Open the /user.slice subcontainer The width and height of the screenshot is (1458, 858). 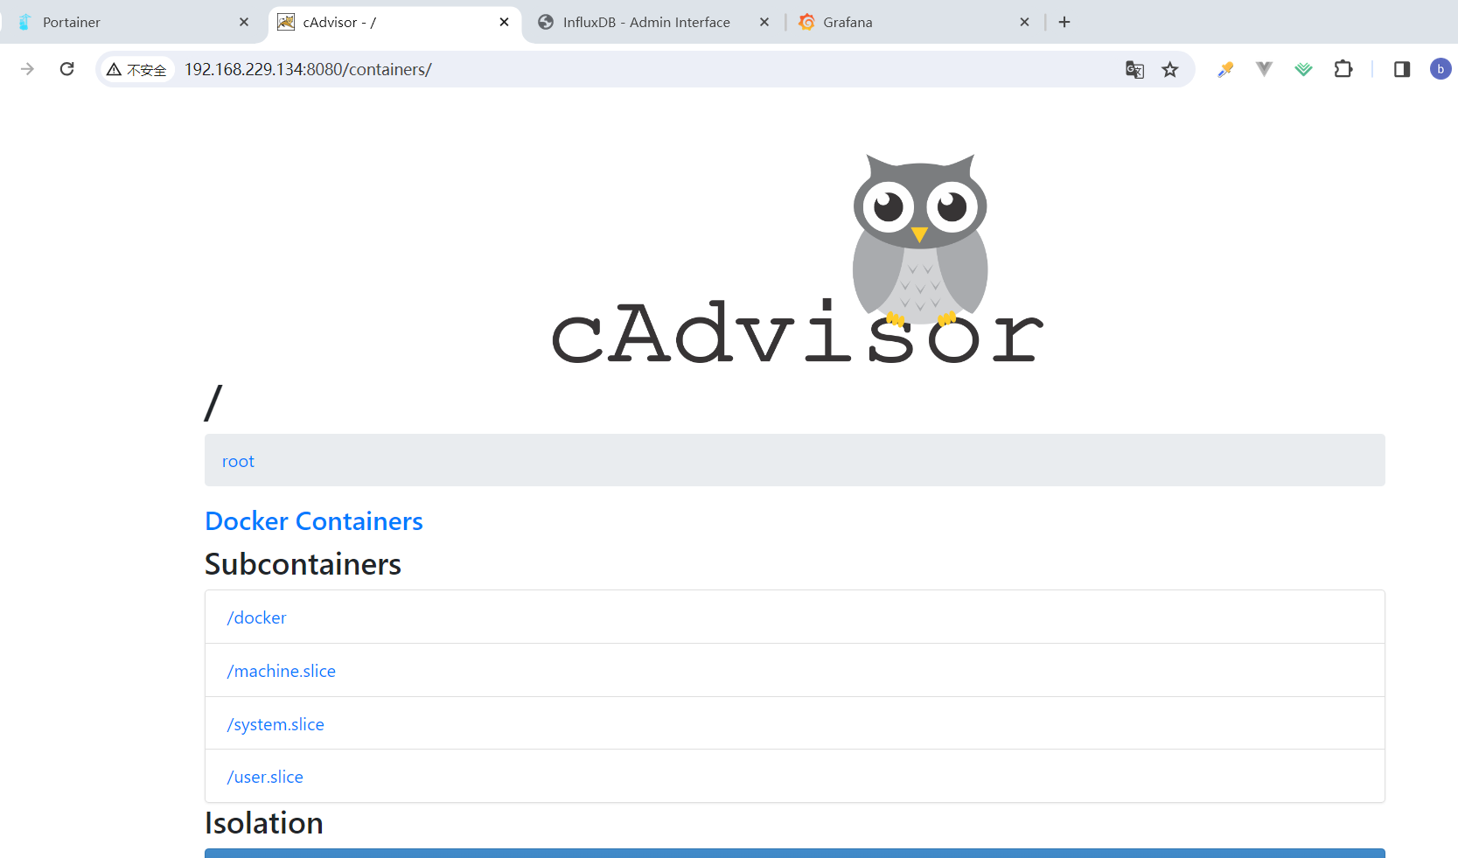tap(265, 777)
